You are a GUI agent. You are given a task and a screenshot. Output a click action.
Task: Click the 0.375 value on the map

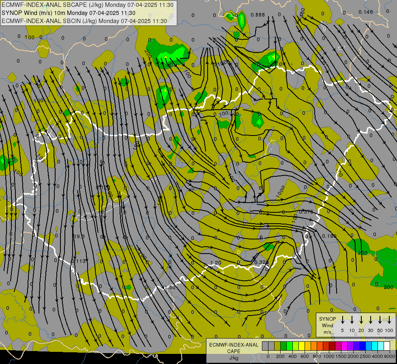coord(306,212)
